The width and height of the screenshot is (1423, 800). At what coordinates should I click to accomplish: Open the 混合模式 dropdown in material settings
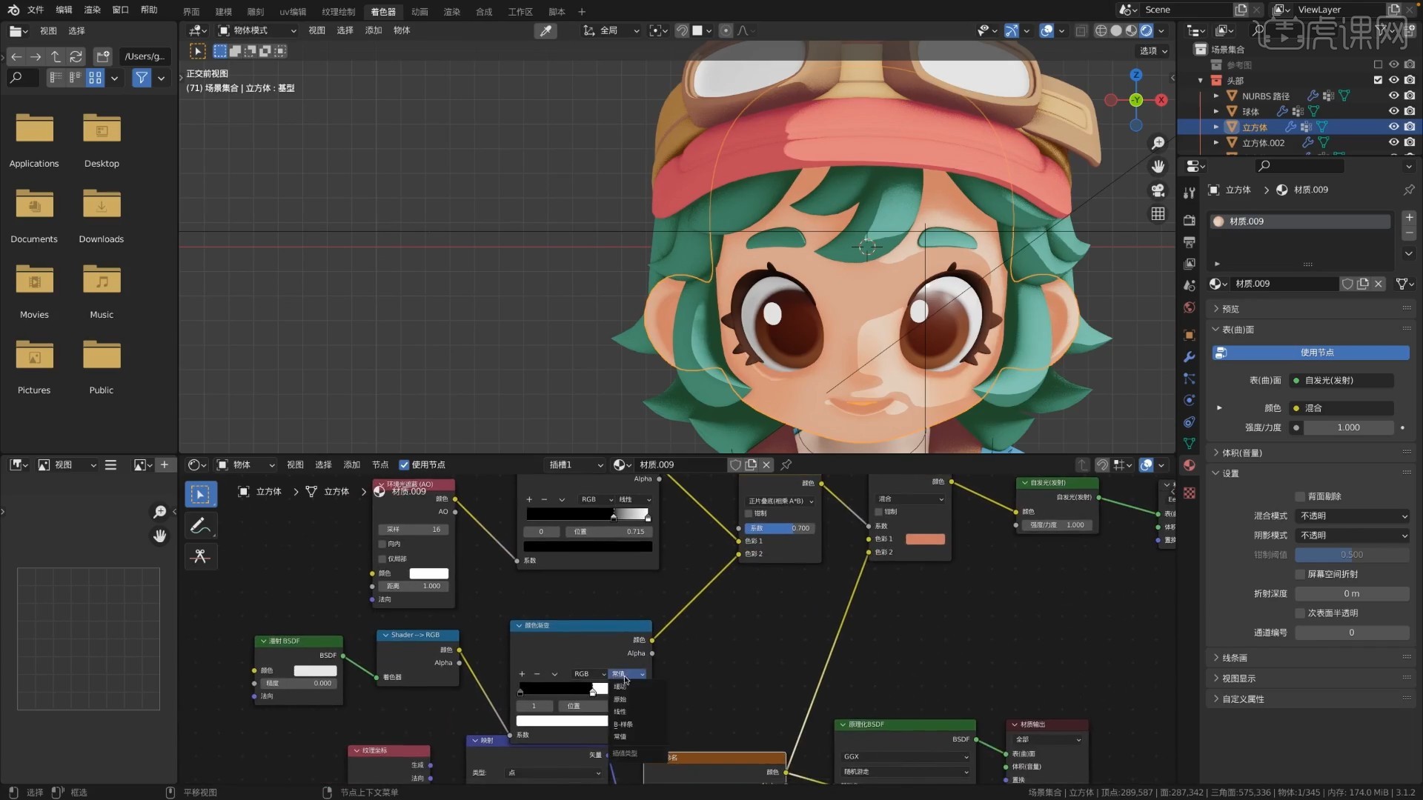coord(1352,516)
